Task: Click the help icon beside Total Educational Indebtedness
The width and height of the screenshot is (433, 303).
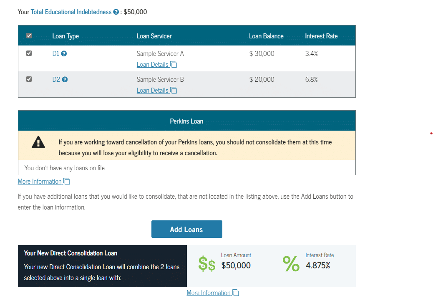Action: (x=116, y=12)
